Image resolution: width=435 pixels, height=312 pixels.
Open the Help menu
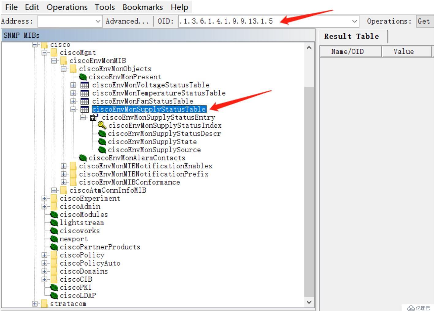180,7
